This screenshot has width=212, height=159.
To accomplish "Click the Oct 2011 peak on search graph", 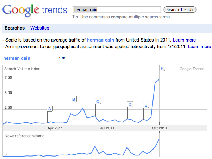I will [x=159, y=80].
